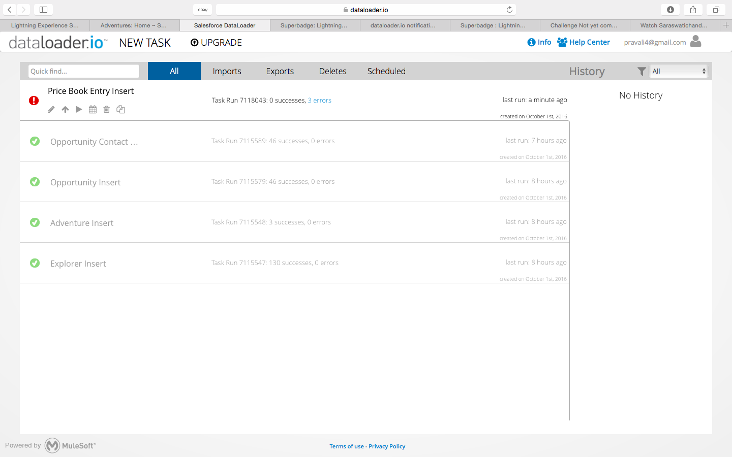Copy the Price Book Entry Insert task

click(120, 109)
